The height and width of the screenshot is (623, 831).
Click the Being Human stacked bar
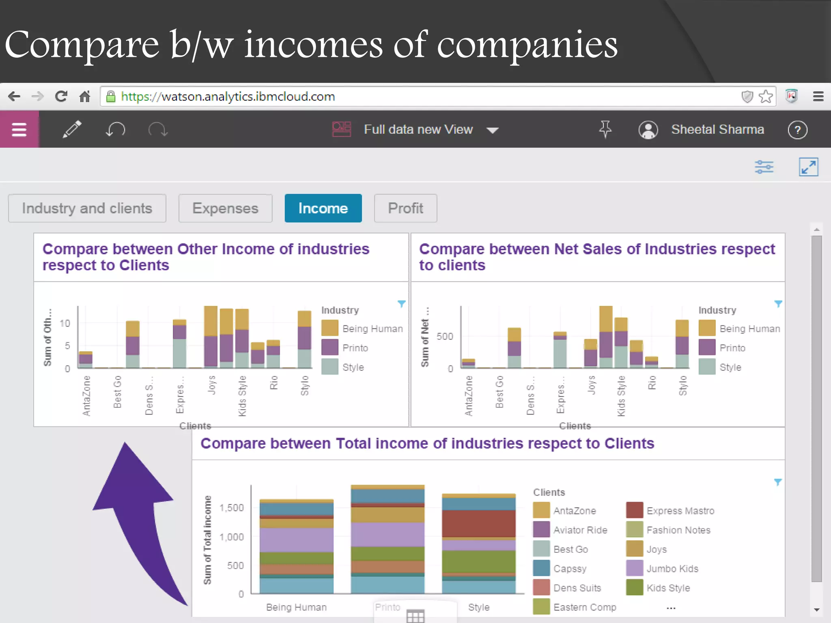(297, 546)
